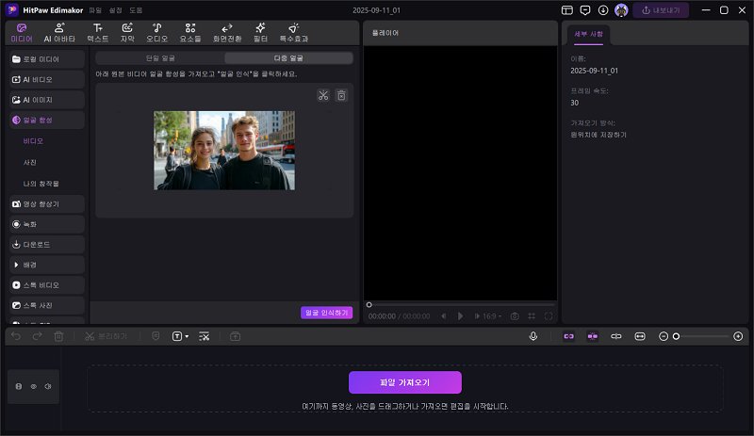The width and height of the screenshot is (754, 436).
Task: Open the 녹화 (Record) option
Action: coord(46,224)
